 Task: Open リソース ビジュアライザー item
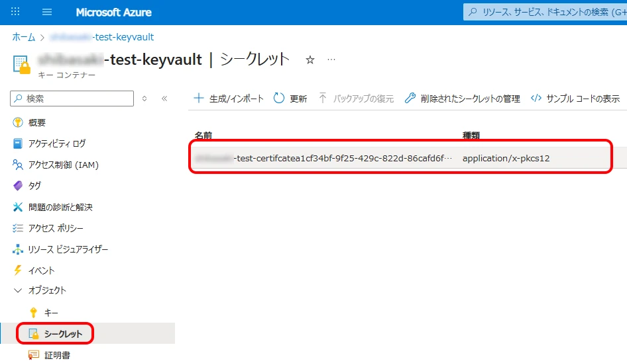[x=68, y=249]
